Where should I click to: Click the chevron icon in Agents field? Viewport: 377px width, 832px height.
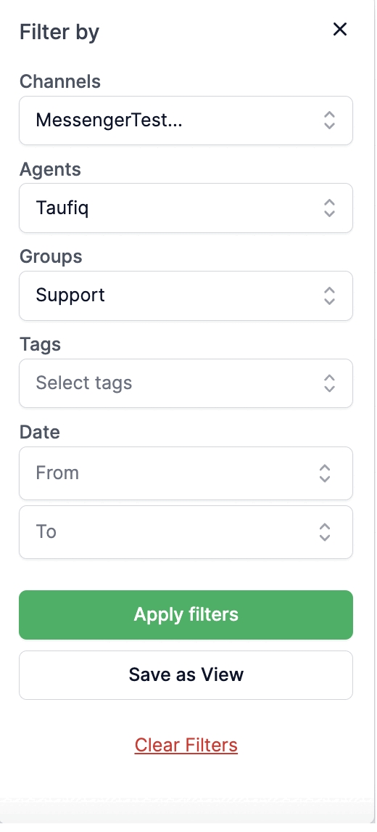tap(329, 208)
